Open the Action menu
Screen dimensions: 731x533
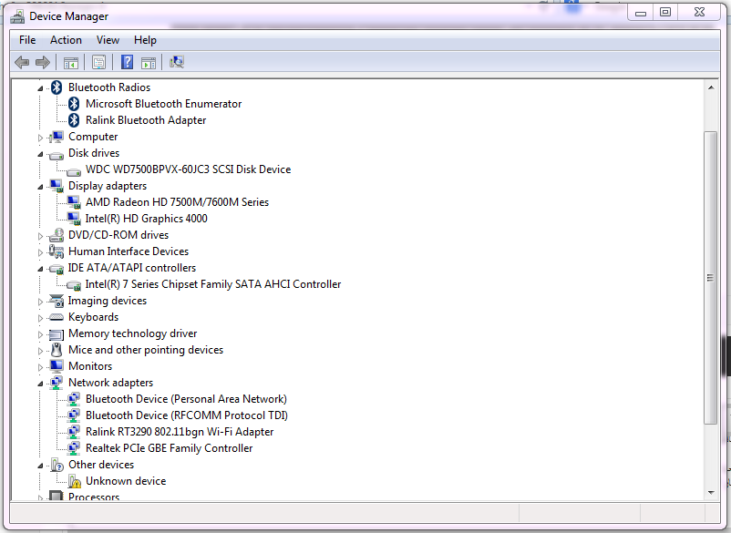point(66,40)
